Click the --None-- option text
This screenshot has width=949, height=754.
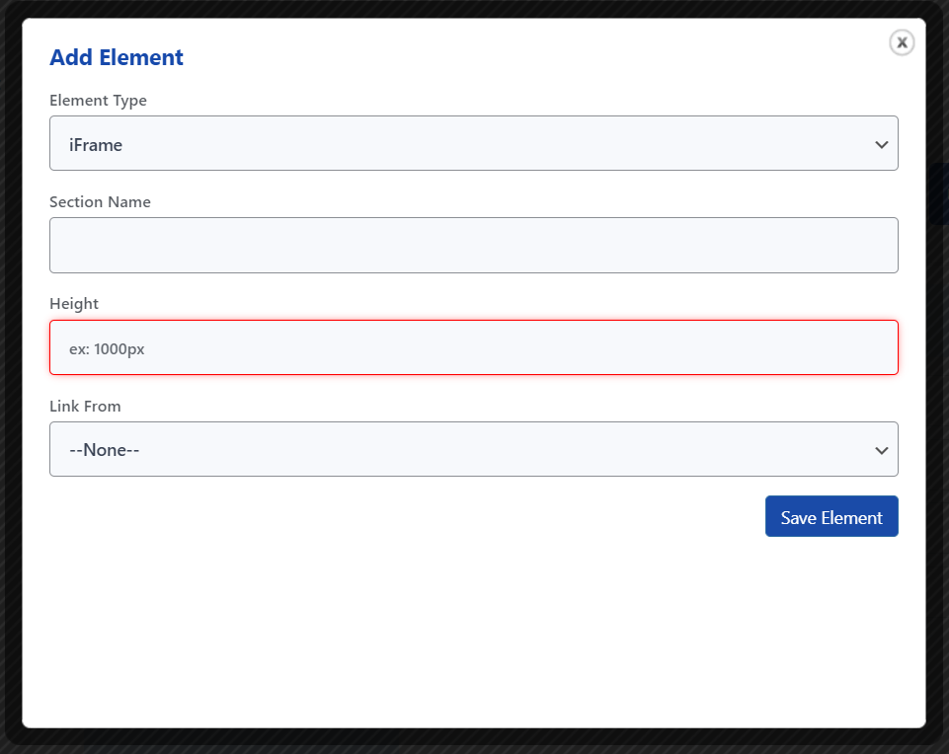point(105,450)
